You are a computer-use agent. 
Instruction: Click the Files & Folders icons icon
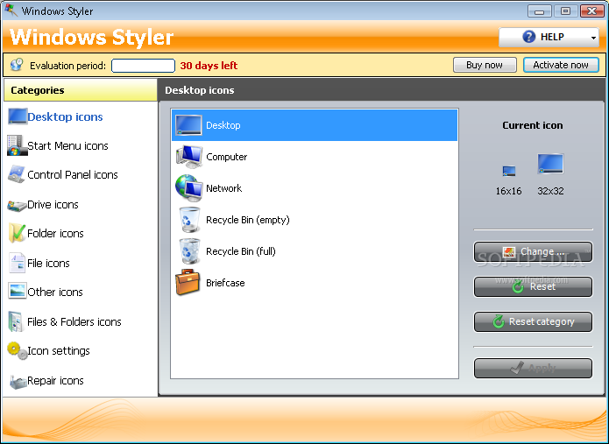pos(17,321)
